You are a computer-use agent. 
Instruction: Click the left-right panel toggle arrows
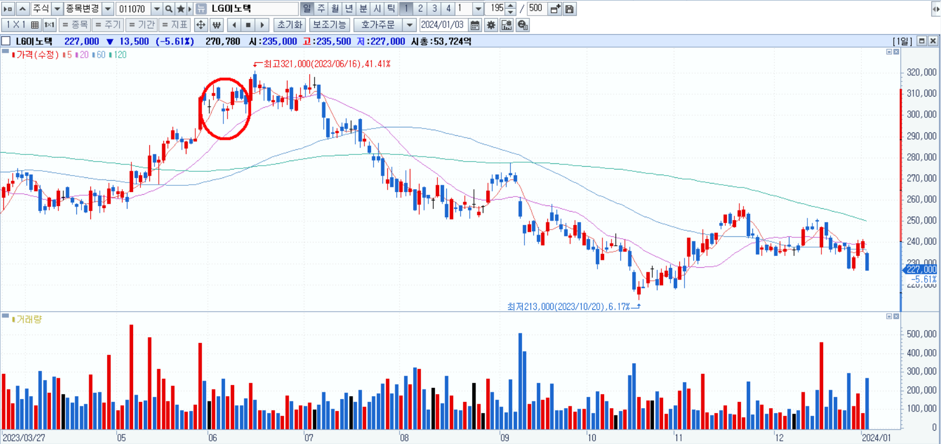pos(935,9)
